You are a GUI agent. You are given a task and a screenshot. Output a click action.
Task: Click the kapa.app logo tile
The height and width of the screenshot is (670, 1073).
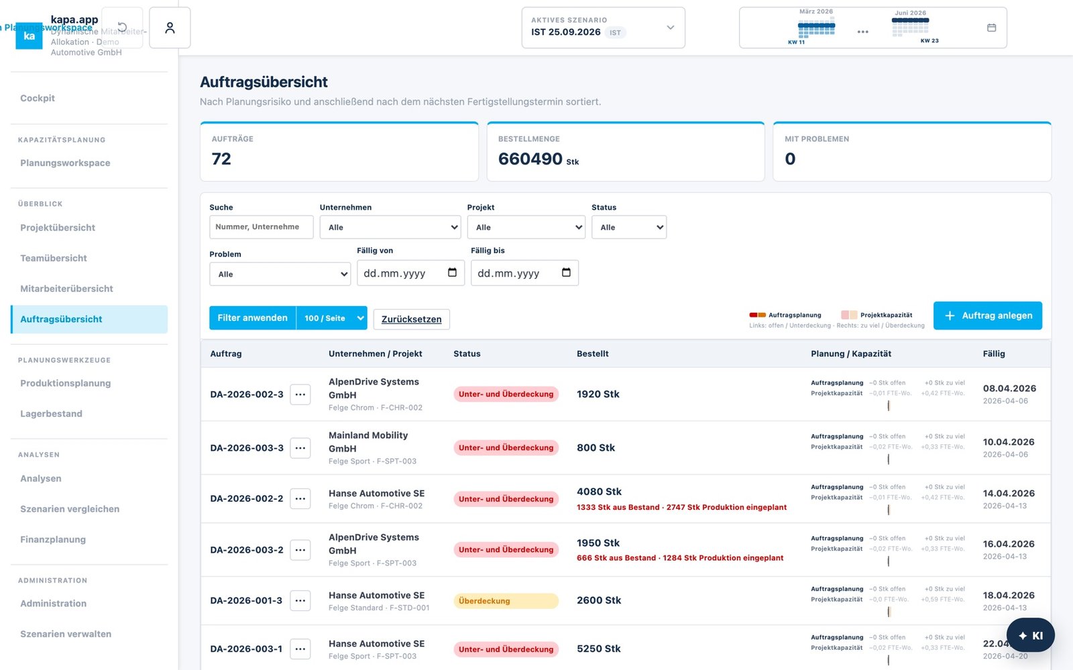tap(29, 36)
